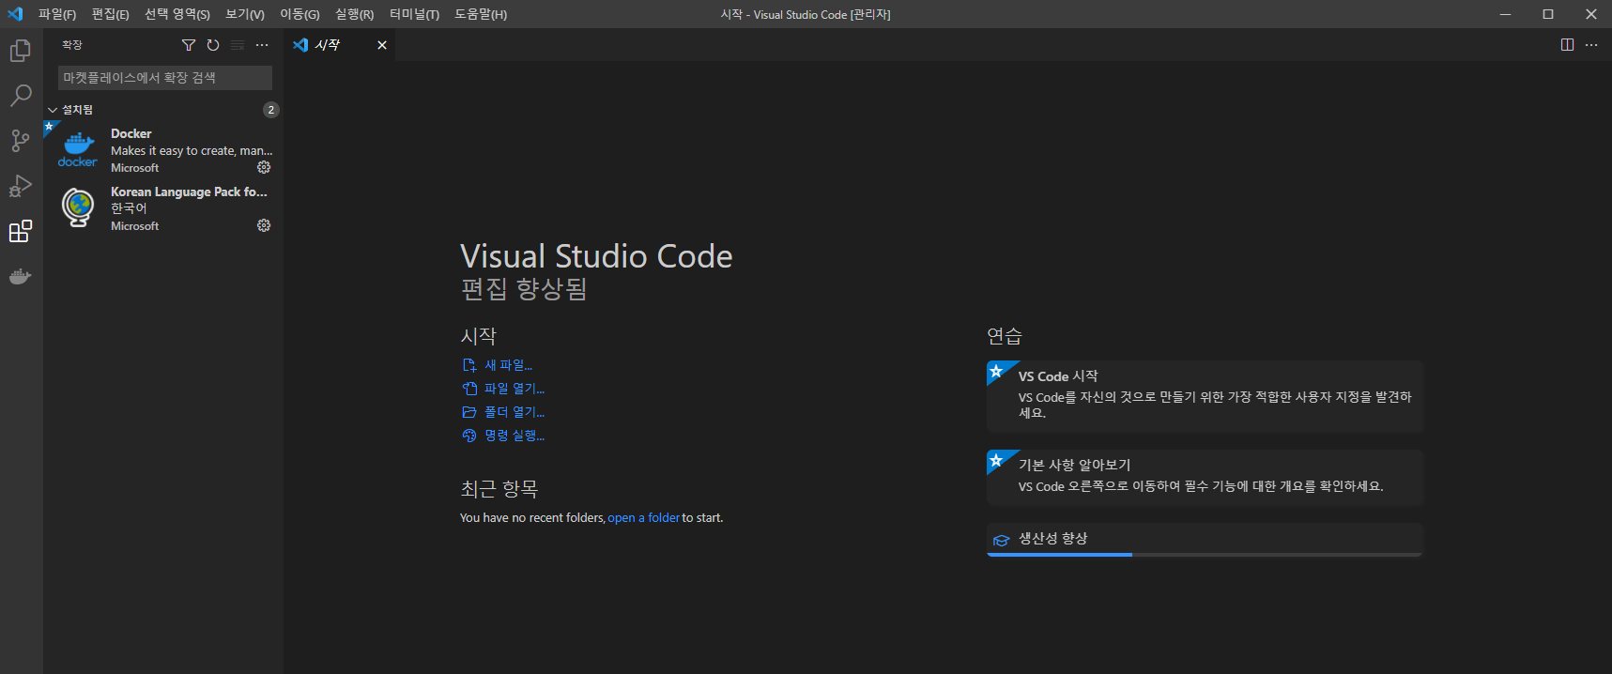
Task: Click the open a folder link
Action: click(x=644, y=518)
